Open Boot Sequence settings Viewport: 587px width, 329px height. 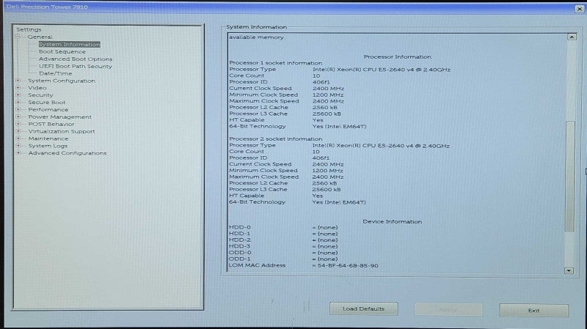point(62,51)
